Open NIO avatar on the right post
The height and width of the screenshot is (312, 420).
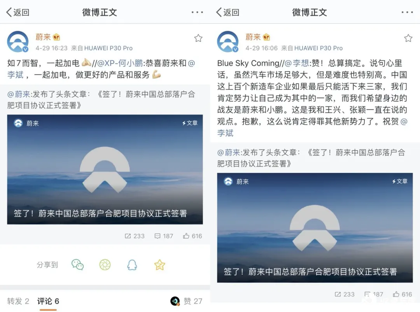point(227,42)
